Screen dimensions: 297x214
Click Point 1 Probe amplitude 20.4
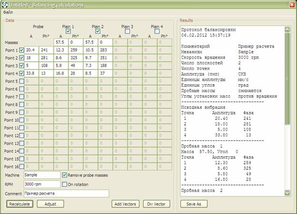click(31, 50)
